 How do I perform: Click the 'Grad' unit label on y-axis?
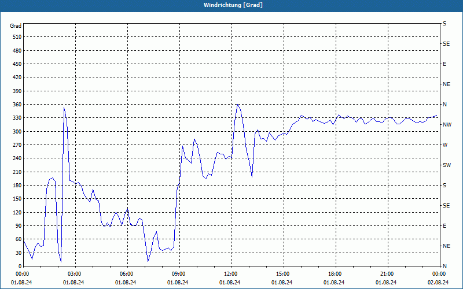click(16, 26)
